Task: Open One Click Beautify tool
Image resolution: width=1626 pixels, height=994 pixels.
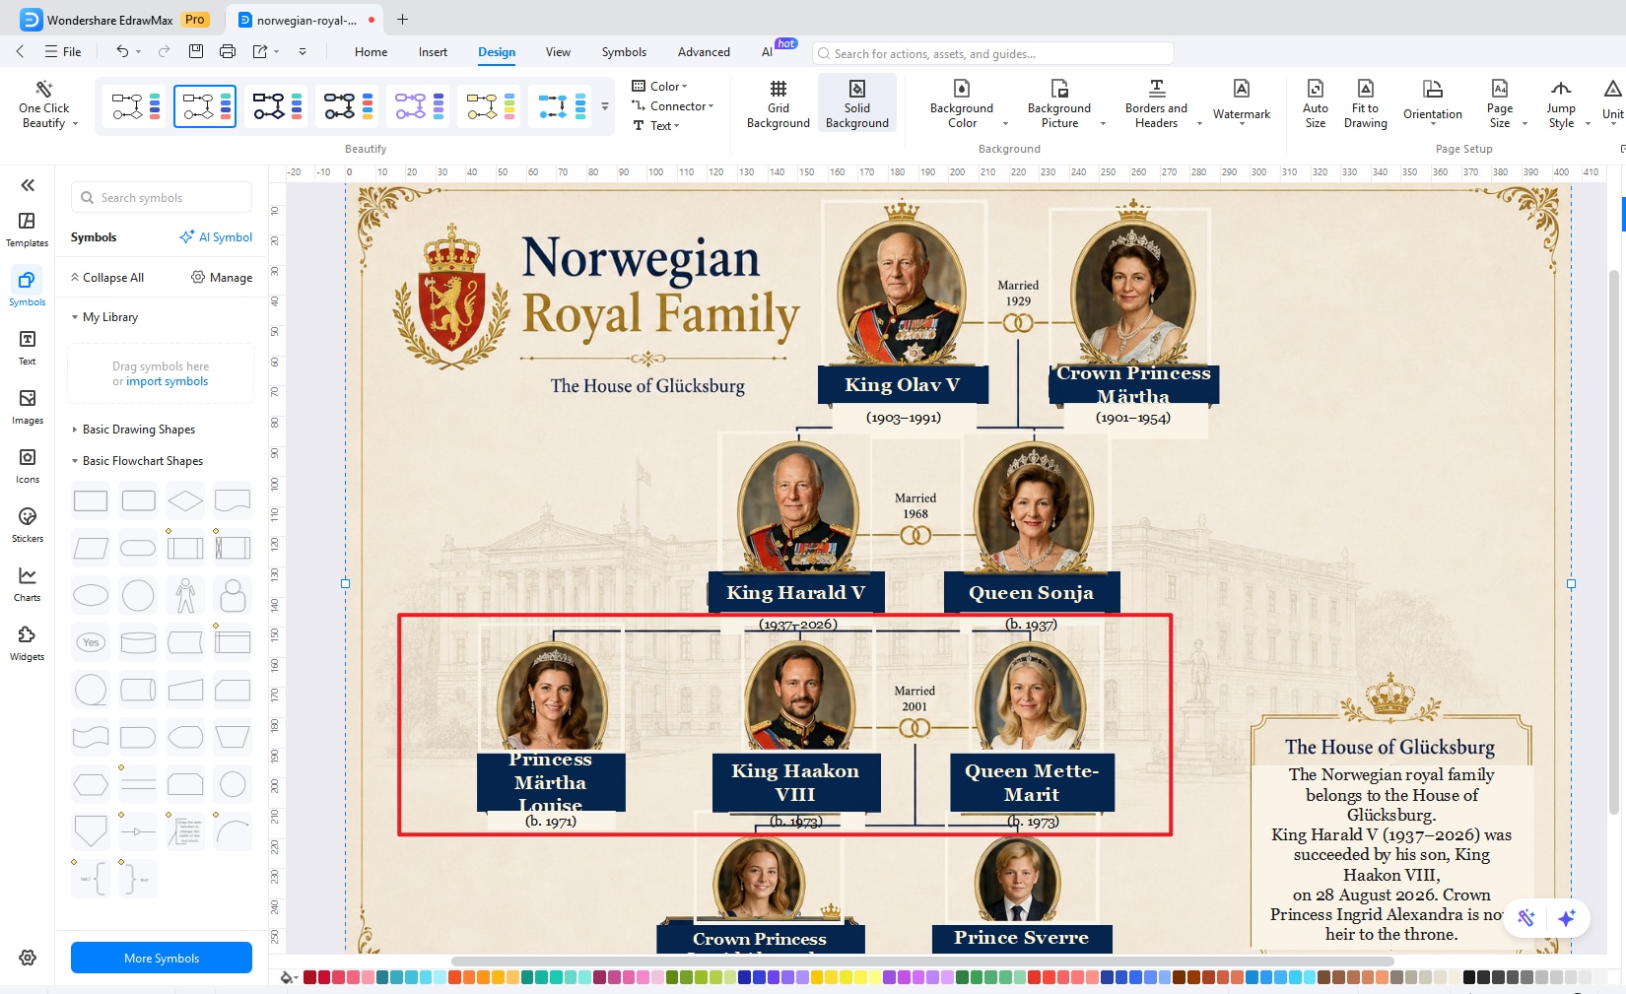Action: tap(44, 105)
